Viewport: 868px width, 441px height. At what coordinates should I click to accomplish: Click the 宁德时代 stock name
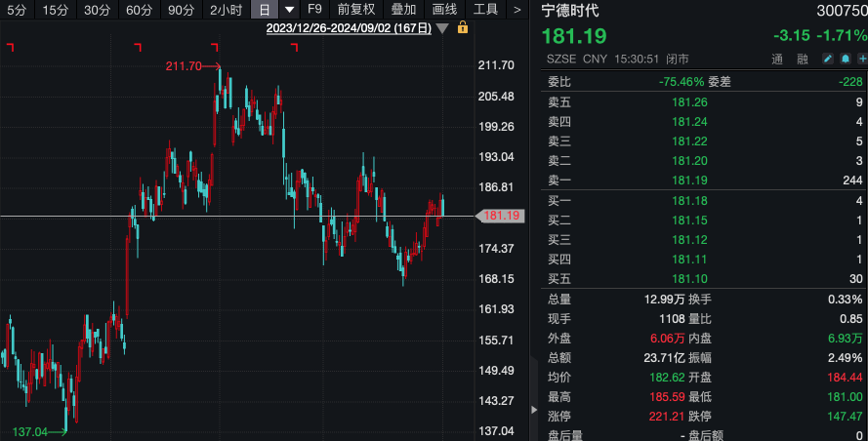point(570,11)
